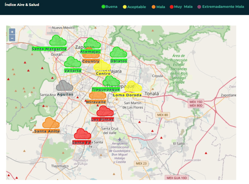This screenshot has height=184, width=249.
Task: Click the Santa Margarita green cloud marker
Action: point(58,41)
